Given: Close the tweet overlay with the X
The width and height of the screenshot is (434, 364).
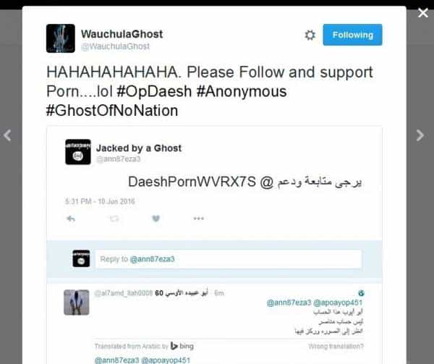Looking at the screenshot, I should coord(423,13).
